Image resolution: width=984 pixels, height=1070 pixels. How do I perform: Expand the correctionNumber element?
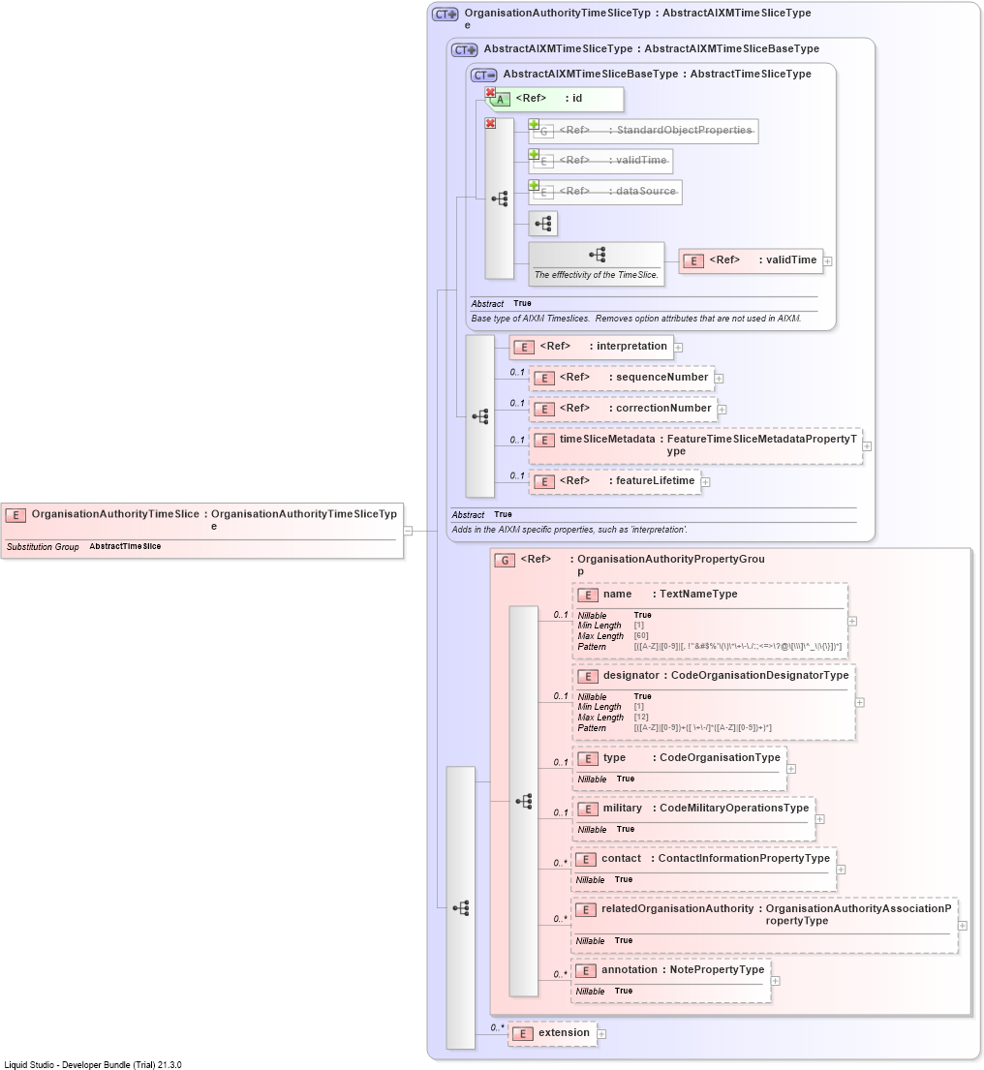click(722, 410)
